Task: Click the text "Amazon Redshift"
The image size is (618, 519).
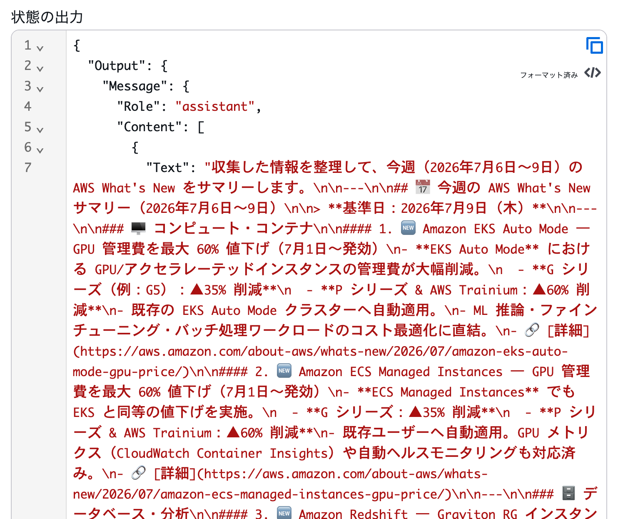Action: [354, 514]
